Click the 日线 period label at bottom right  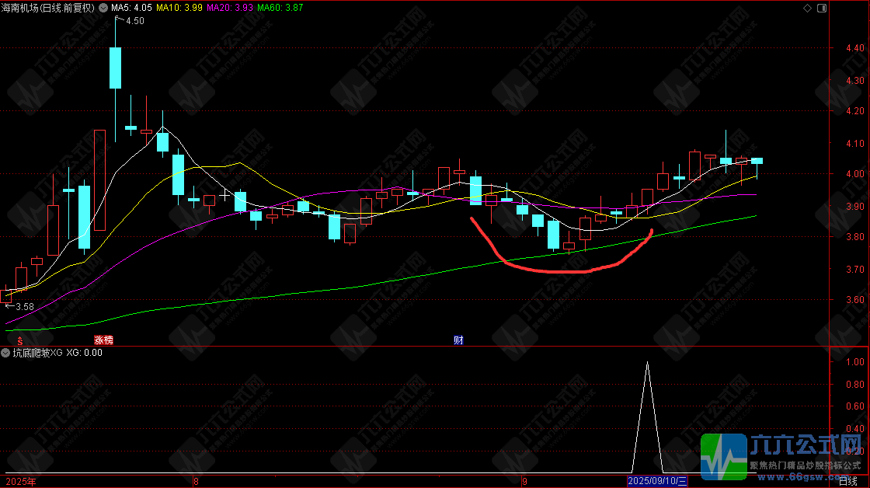click(x=847, y=481)
